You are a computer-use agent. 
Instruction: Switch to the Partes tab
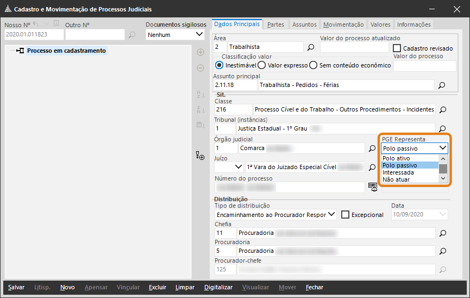(275, 24)
